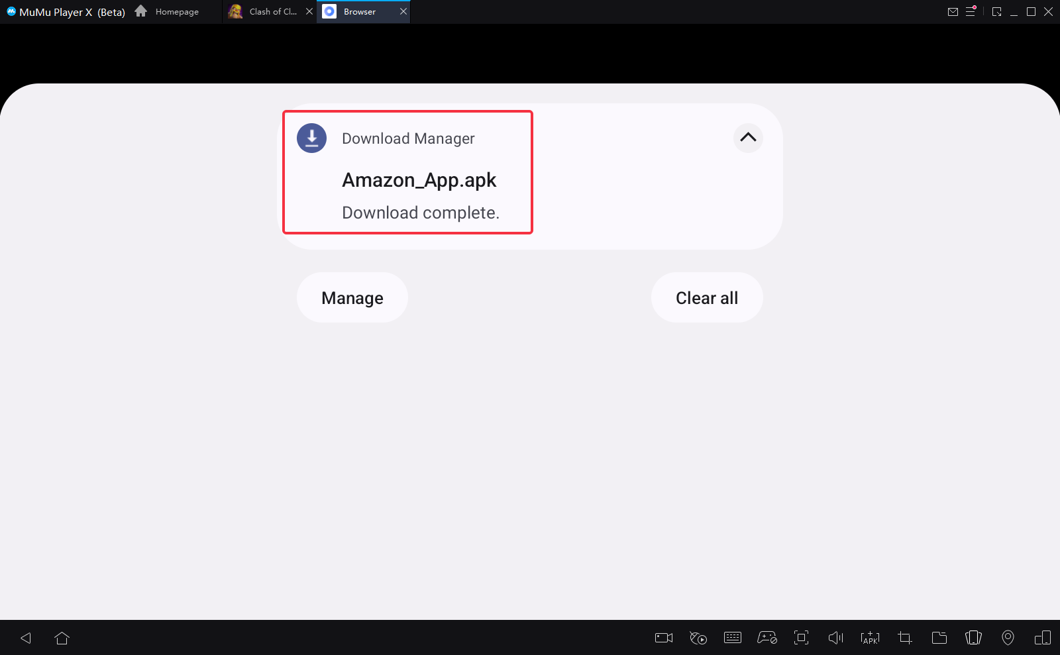Start the screen recorder camera icon

click(664, 638)
